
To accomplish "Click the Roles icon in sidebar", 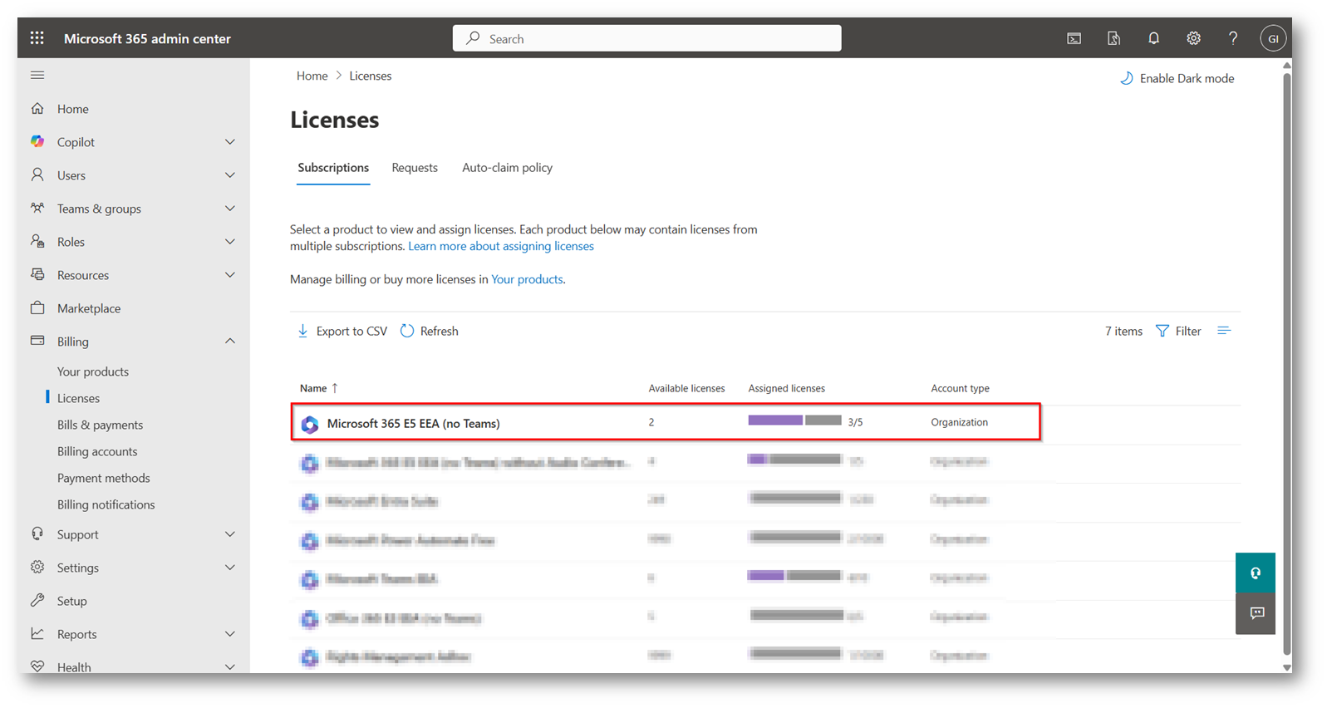I will pyautogui.click(x=37, y=241).
